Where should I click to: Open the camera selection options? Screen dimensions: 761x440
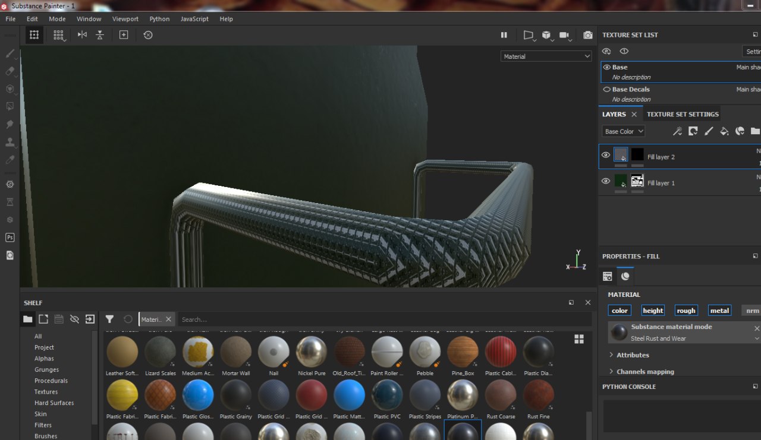coord(565,35)
